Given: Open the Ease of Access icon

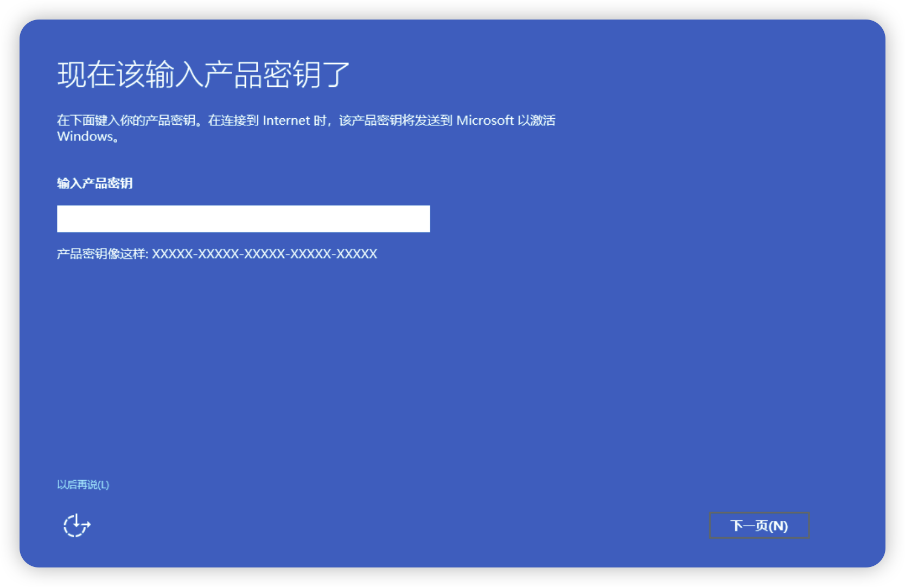Looking at the screenshot, I should (77, 525).
